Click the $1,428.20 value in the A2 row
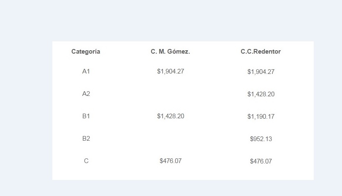 pos(261,94)
